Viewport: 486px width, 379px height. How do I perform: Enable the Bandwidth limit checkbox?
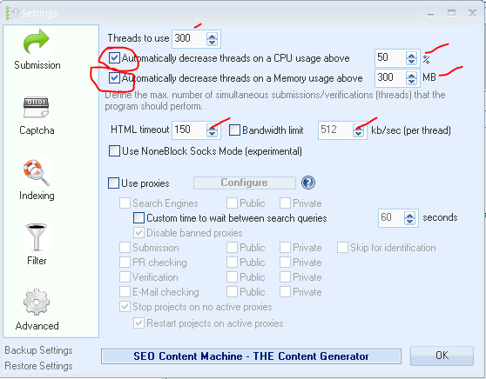(234, 130)
